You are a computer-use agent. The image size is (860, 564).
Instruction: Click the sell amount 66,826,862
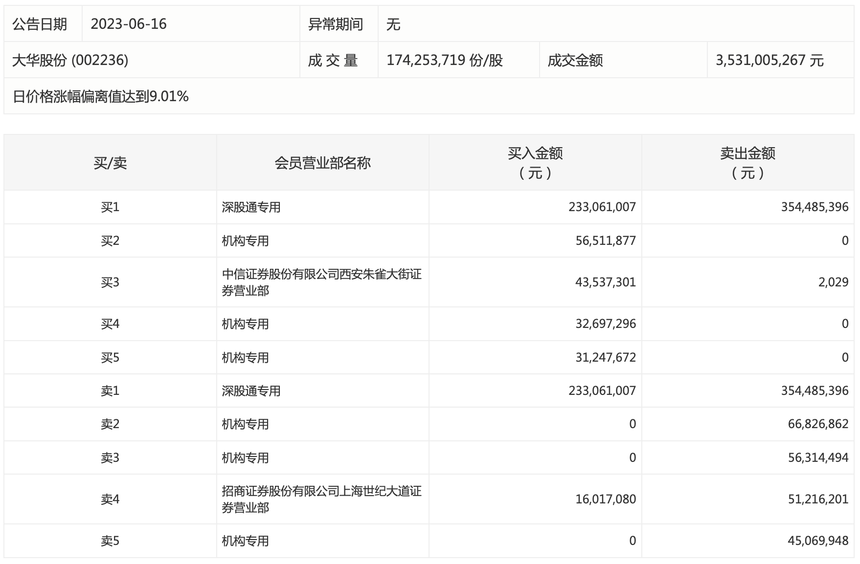pos(818,424)
